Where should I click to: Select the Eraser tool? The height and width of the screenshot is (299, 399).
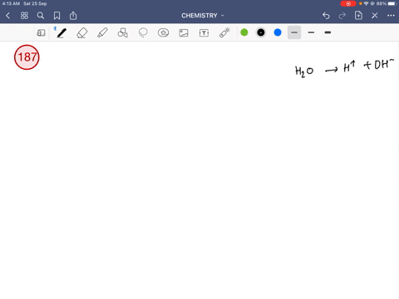(82, 32)
